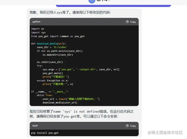Click 'you_get.main()' line

[x=53, y=73]
